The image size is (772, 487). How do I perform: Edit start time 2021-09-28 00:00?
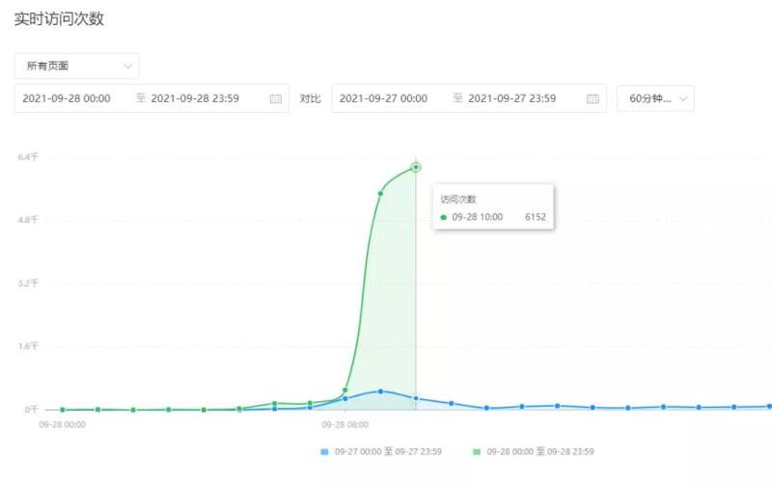(x=67, y=98)
